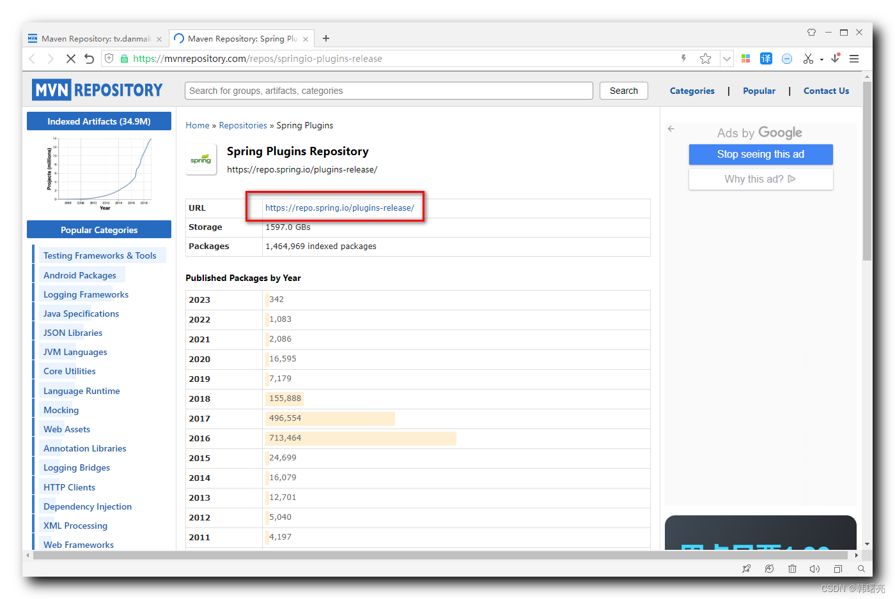Open JSON Libraries category

pos(73,333)
